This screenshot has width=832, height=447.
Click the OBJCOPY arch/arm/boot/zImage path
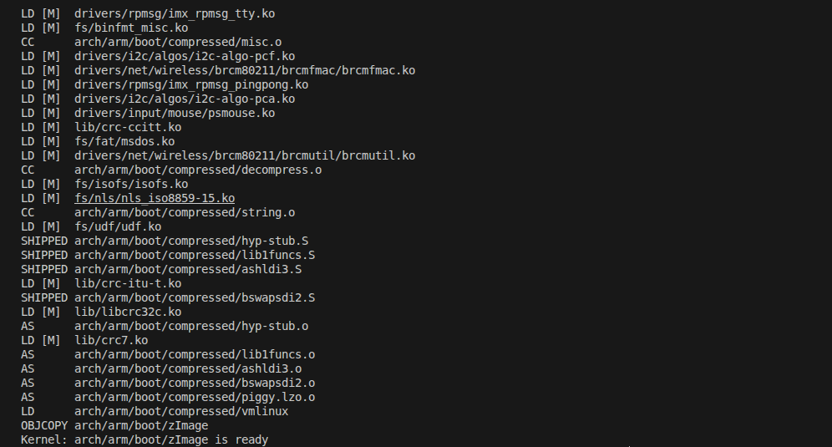point(141,425)
